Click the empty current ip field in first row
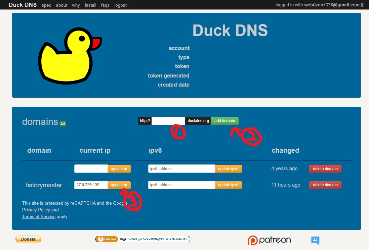Screen dimensions: 369x250 (91, 169)
